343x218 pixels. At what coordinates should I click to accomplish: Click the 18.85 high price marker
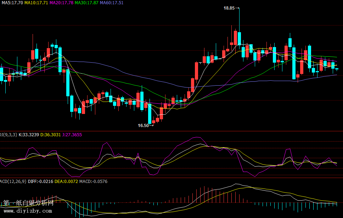click(x=229, y=8)
